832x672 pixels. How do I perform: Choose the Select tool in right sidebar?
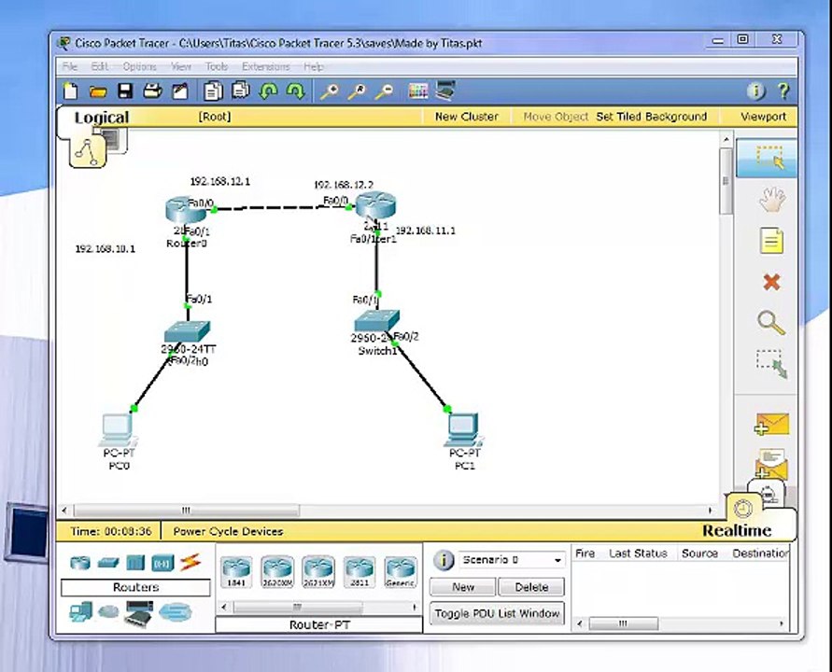tap(768, 158)
